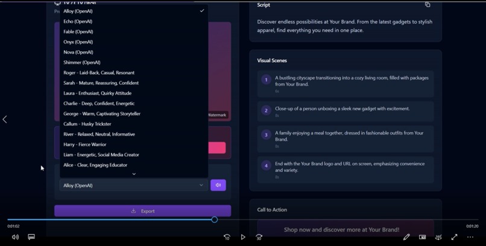
Task: Open the Alloy (OpenAI) voice dropdown
Action: pos(134,185)
